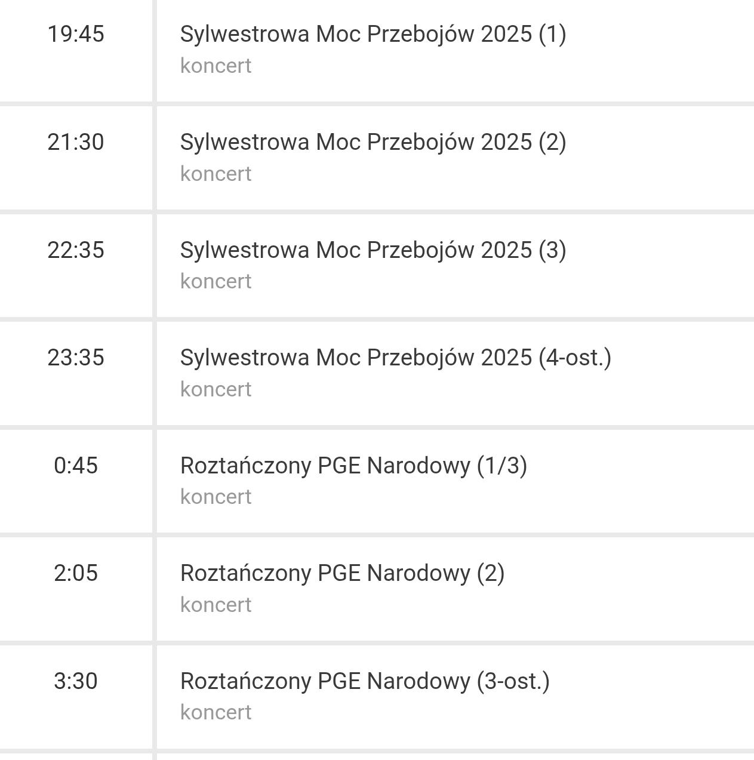Image resolution: width=754 pixels, height=760 pixels.
Task: Select Roztańczony PGE Narodowy (2) title
Action: pyautogui.click(x=342, y=573)
